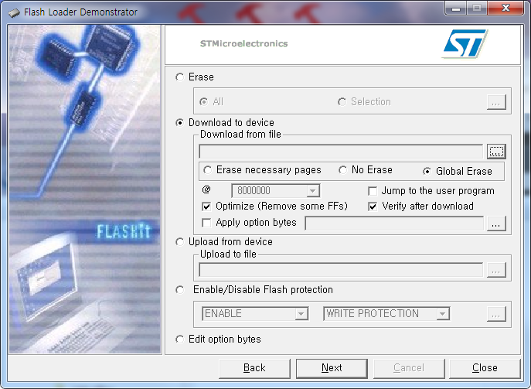Open the 8000000 address dropdown
Screen dimensions: 531x389
click(312, 191)
